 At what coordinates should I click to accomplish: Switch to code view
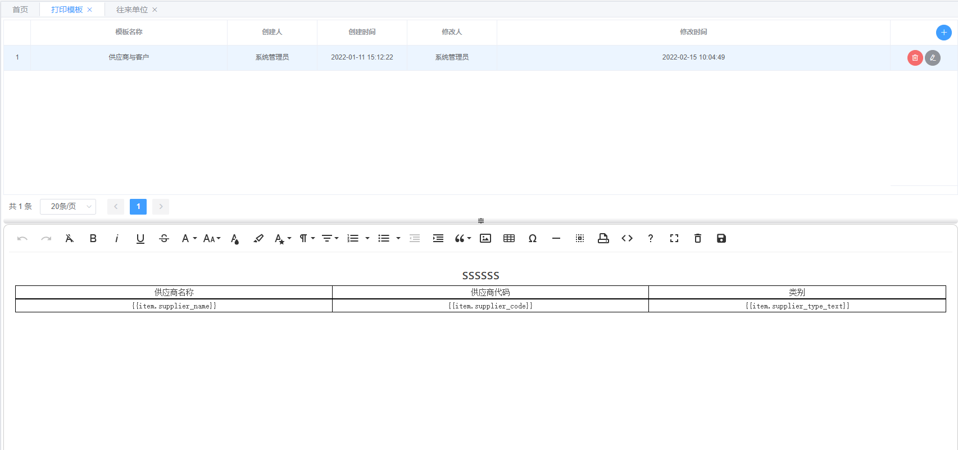[627, 239]
